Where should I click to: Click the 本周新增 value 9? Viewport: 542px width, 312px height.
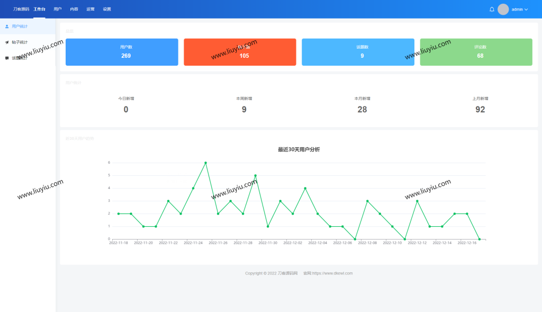click(x=244, y=110)
